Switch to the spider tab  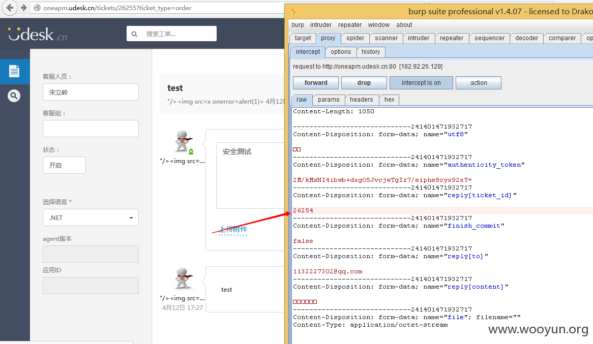pos(355,38)
